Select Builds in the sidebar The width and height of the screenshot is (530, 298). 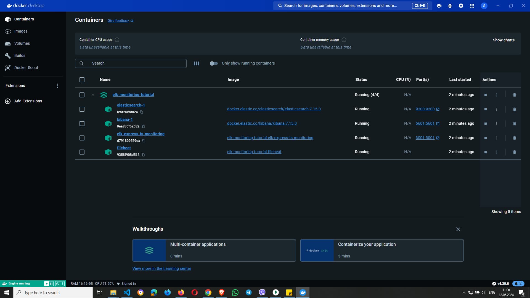pyautogui.click(x=20, y=55)
